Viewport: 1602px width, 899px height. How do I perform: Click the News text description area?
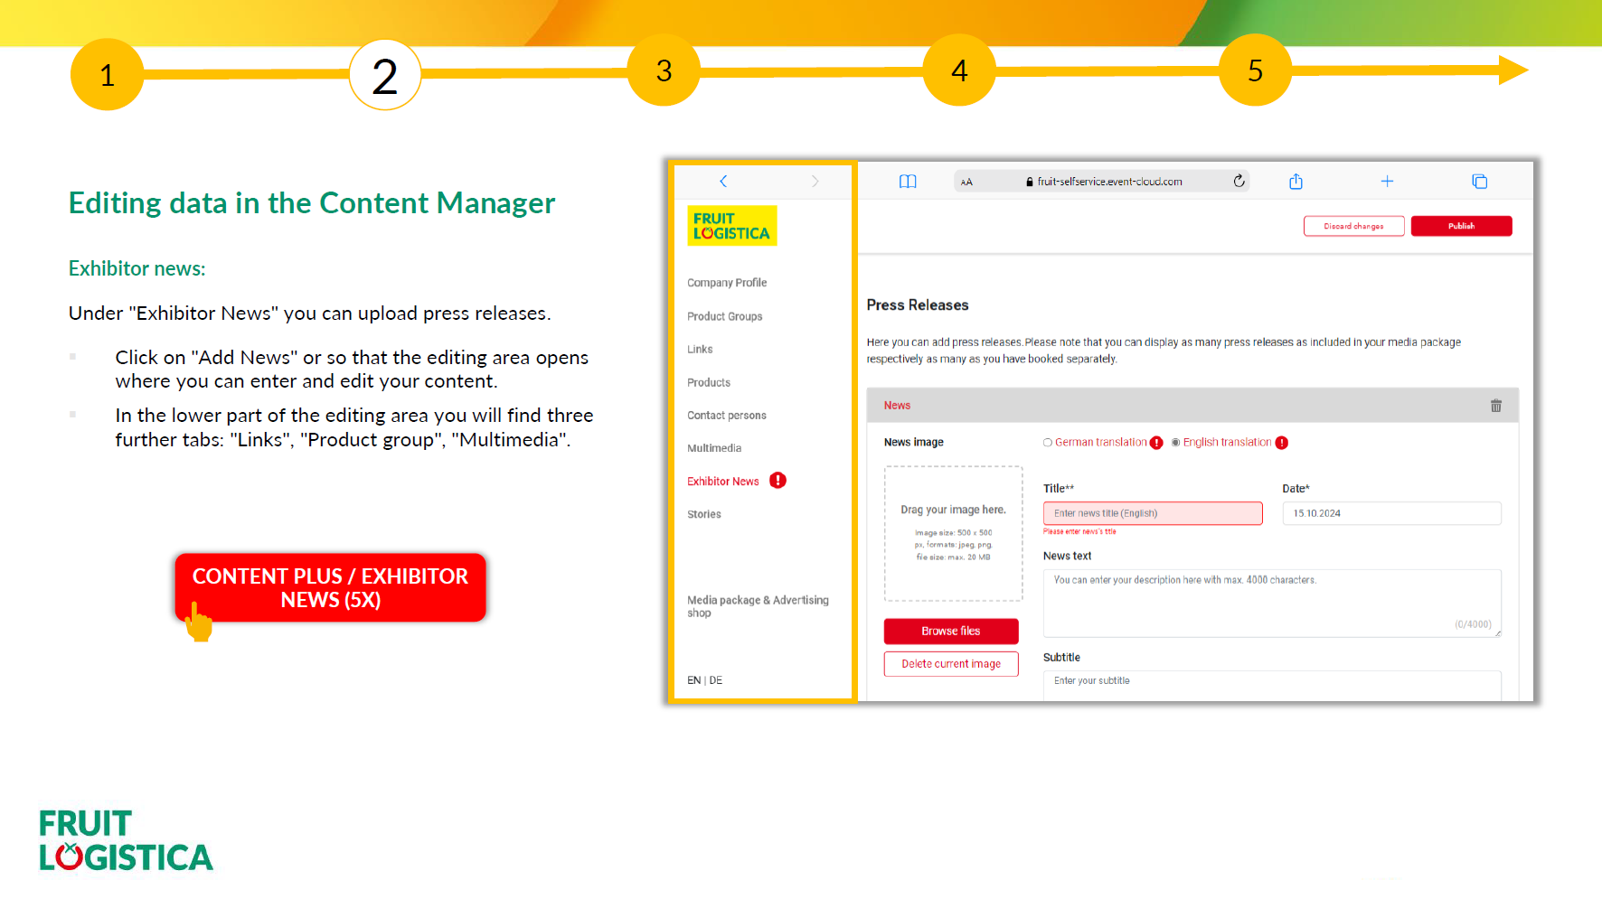(1272, 603)
